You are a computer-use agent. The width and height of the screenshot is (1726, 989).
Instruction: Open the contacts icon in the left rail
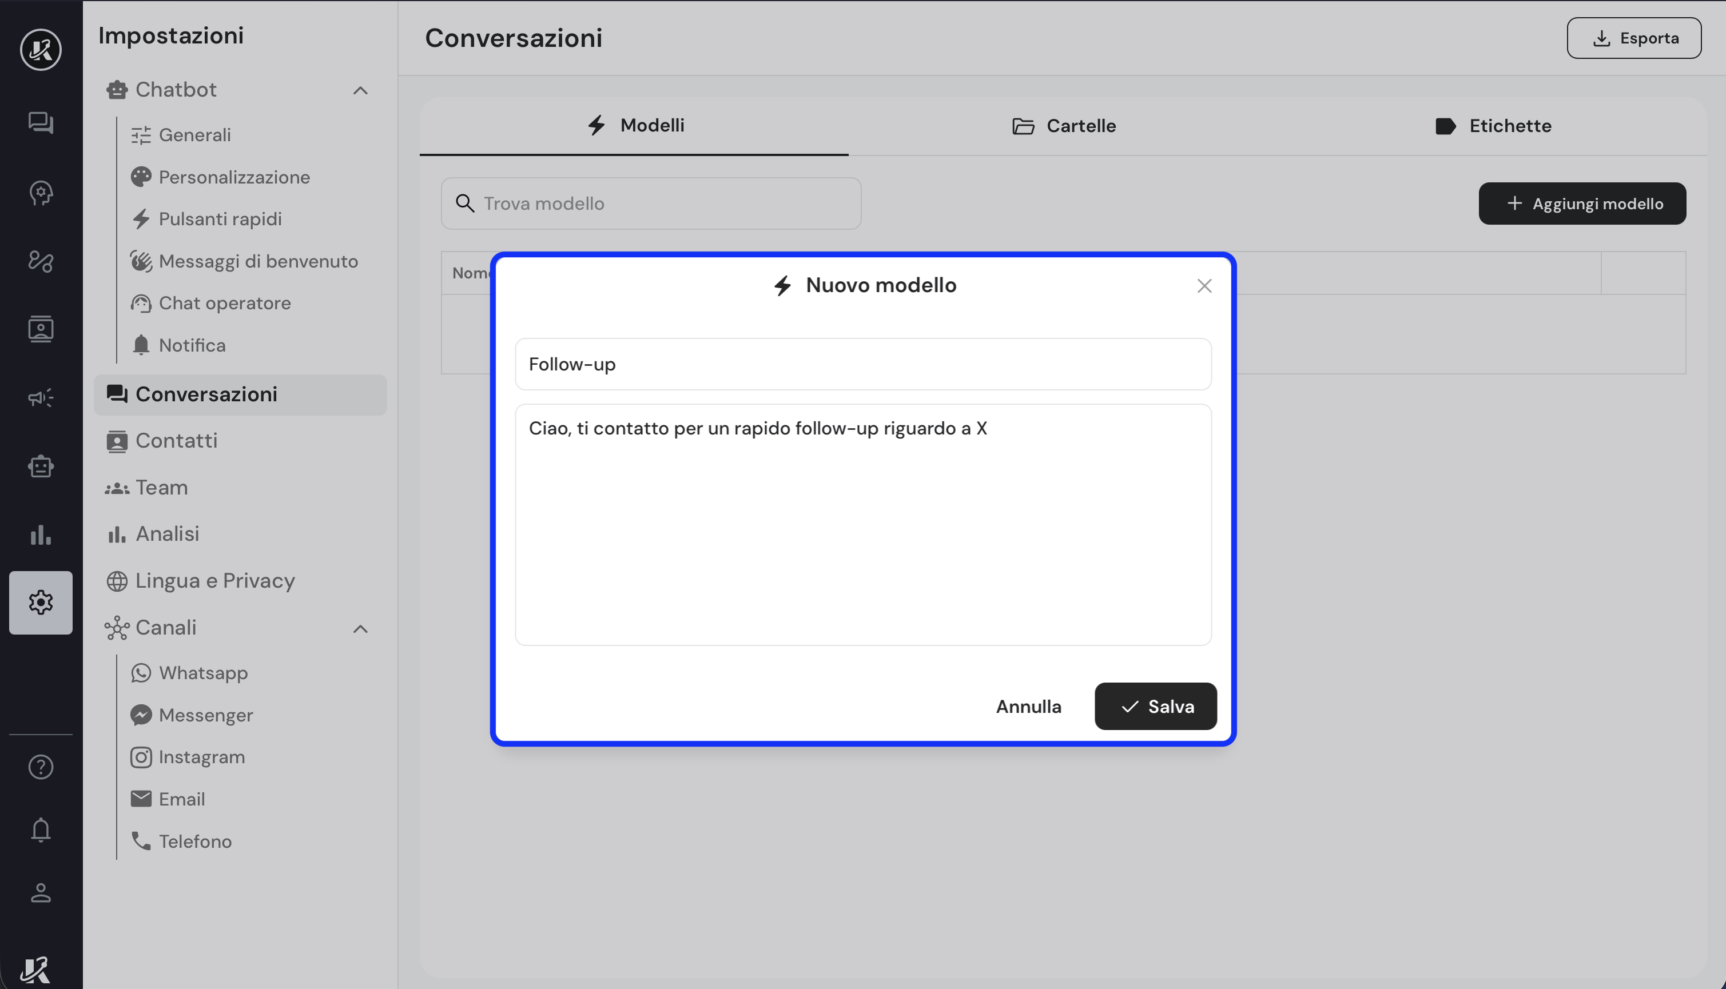(41, 329)
